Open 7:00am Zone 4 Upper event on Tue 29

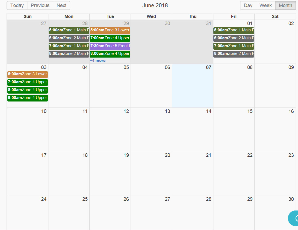(x=110, y=38)
